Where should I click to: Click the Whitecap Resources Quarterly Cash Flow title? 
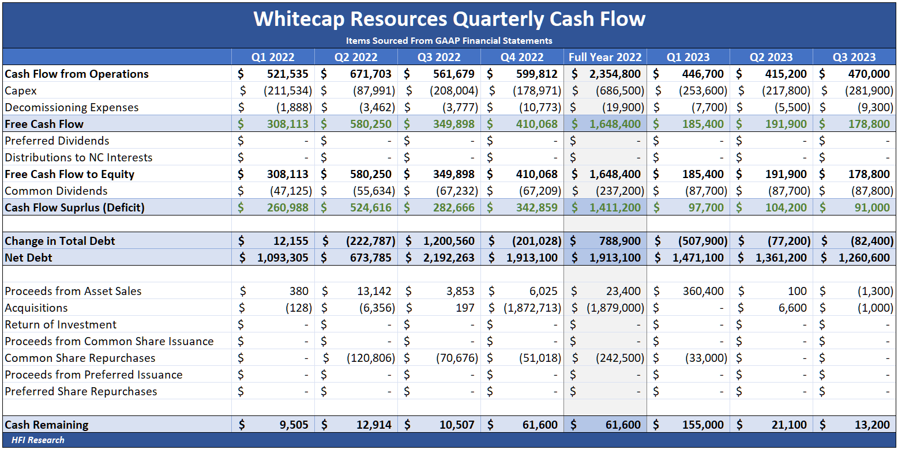pos(449,18)
